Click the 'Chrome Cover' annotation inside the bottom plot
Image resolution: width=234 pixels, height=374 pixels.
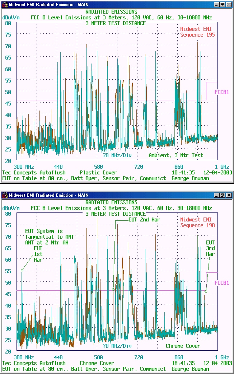(x=183, y=346)
